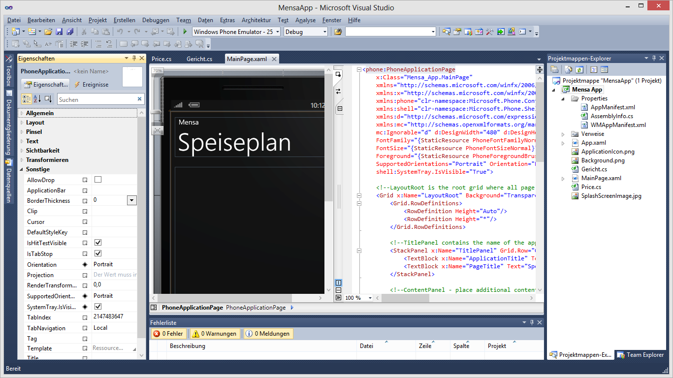Screen dimensions: 673x378
Task: Click the Find in Files binoculars-folder icon
Action: [338, 31]
